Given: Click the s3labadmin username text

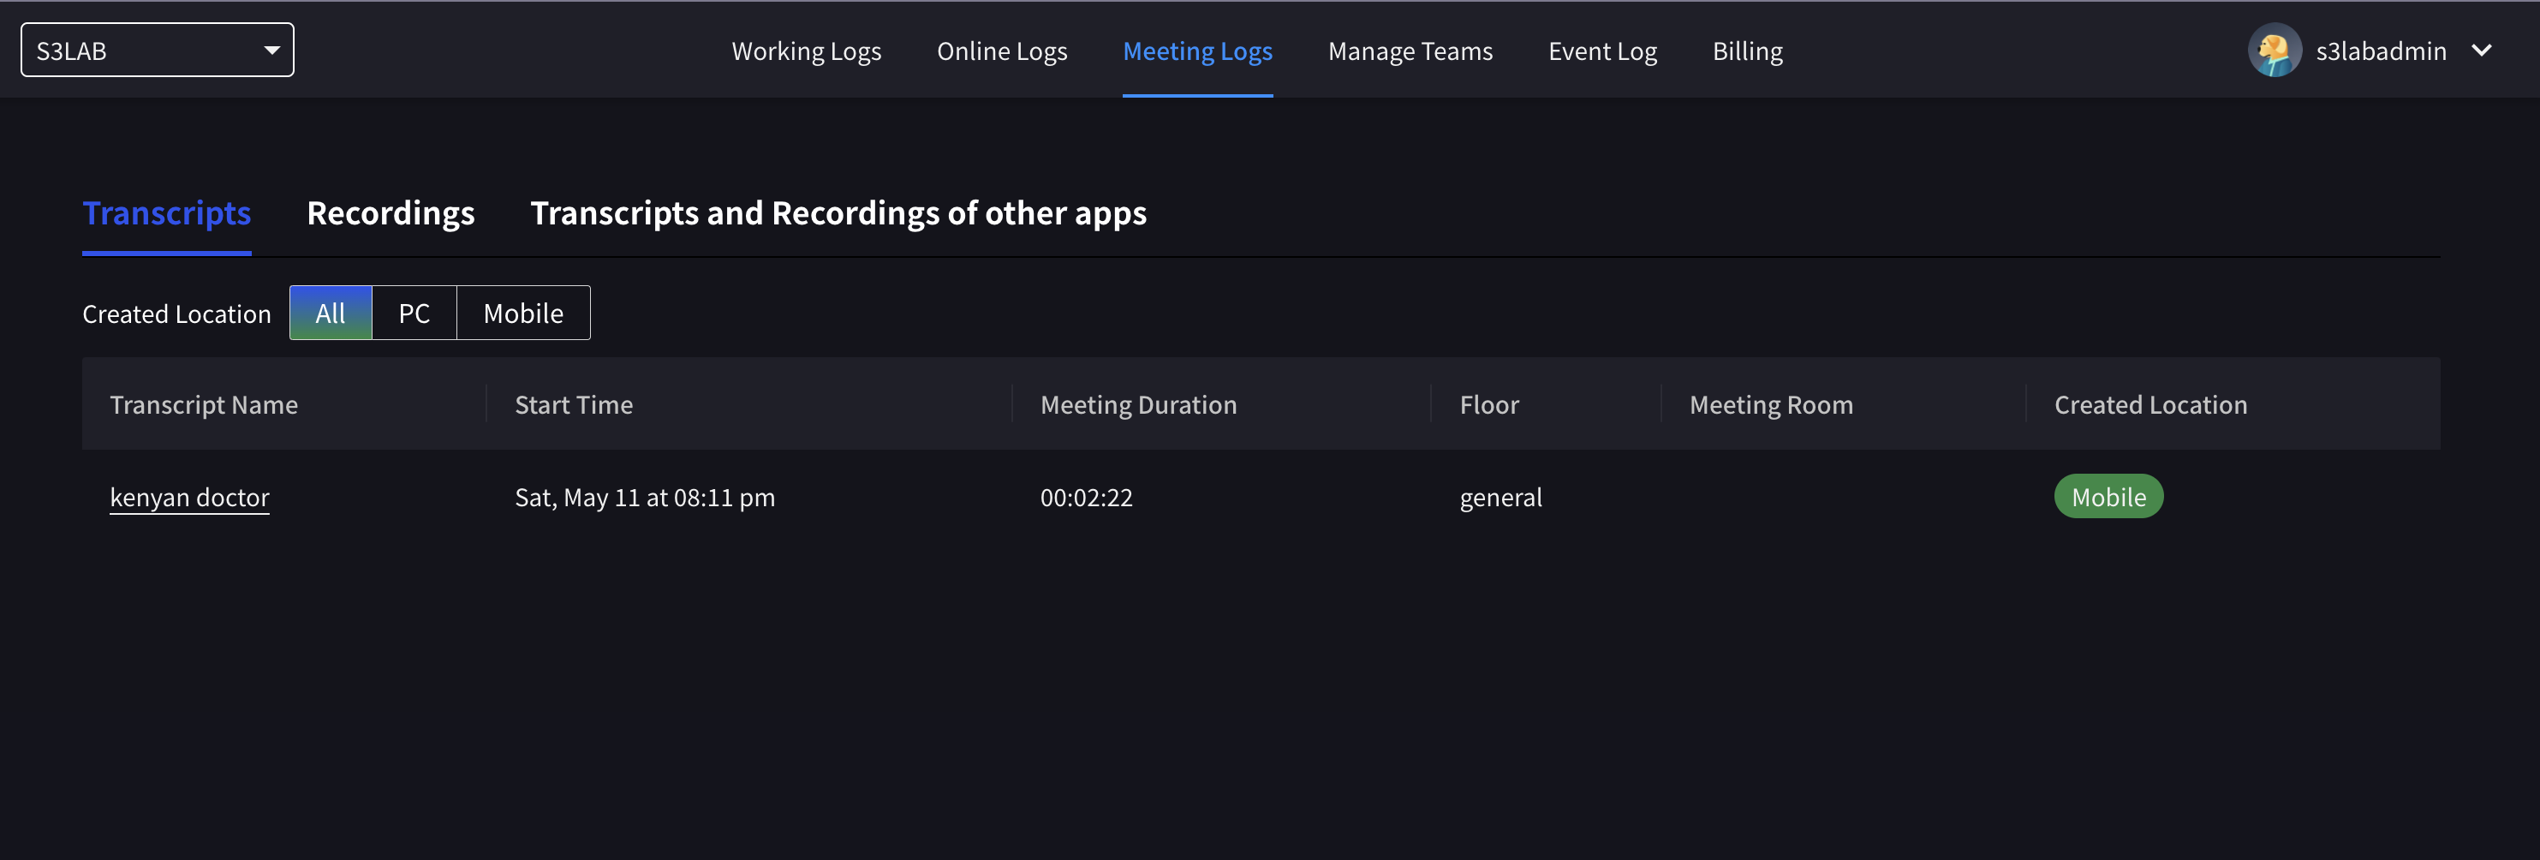Looking at the screenshot, I should tap(2380, 51).
